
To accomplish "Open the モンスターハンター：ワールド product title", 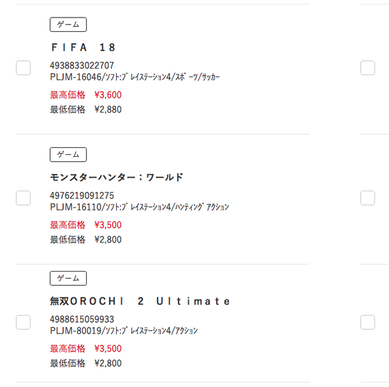I will pos(116,178).
